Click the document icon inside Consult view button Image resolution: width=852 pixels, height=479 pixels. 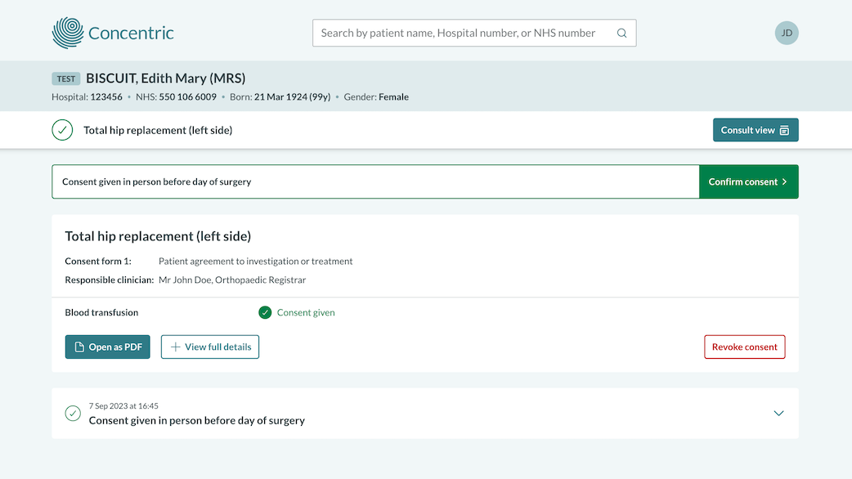[785, 129]
